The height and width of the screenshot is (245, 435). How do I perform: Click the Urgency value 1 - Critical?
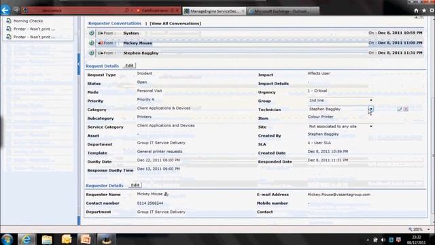pos(317,91)
